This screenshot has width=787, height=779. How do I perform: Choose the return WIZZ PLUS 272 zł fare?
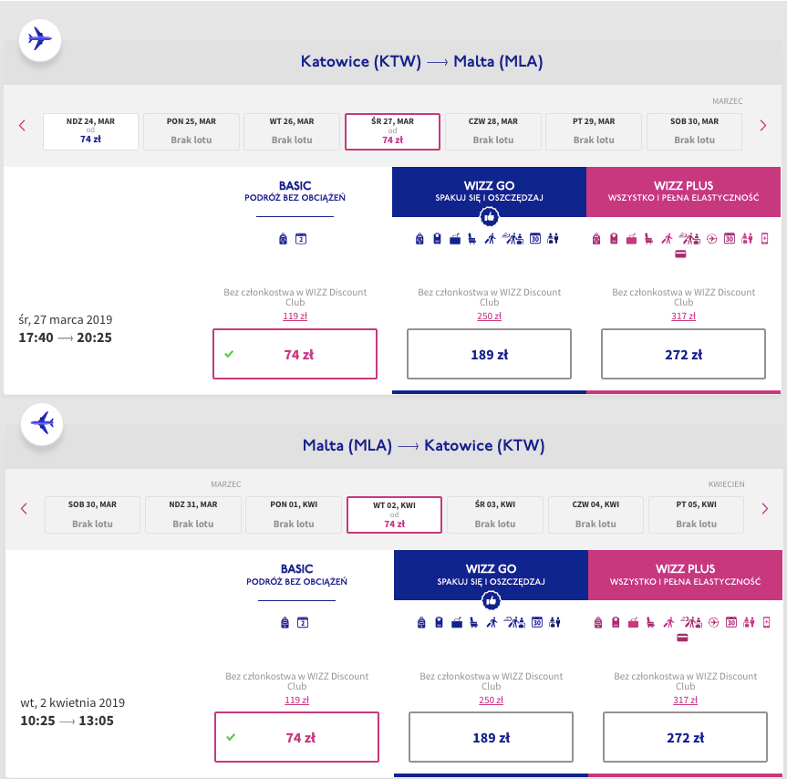pyautogui.click(x=685, y=737)
